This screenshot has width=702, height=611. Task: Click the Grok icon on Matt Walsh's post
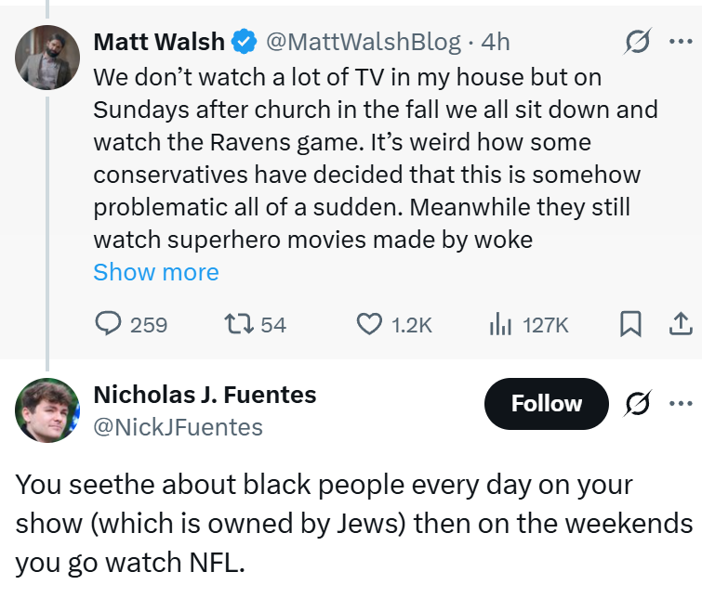click(637, 42)
